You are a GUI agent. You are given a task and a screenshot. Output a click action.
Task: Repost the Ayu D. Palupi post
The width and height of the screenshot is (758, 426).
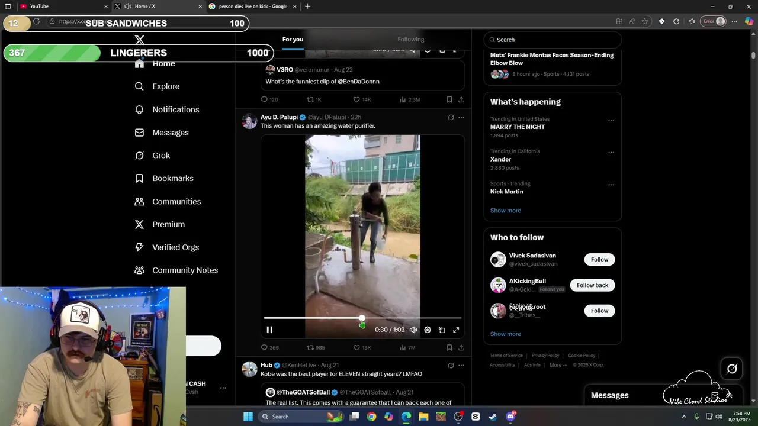[316, 348]
